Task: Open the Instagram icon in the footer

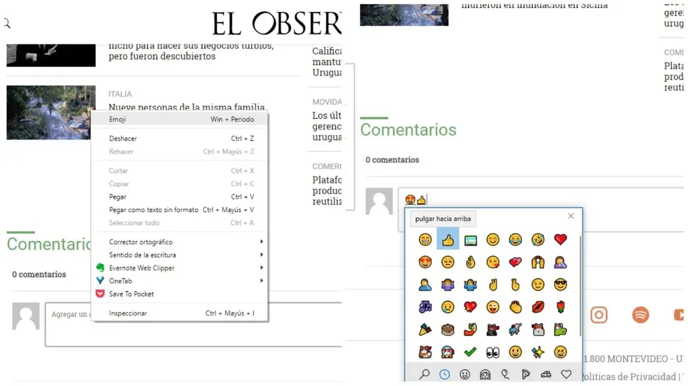Action: 599,315
